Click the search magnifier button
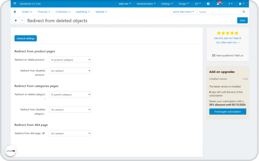Screen dimensions: 259x161 (x=244, y=12)
